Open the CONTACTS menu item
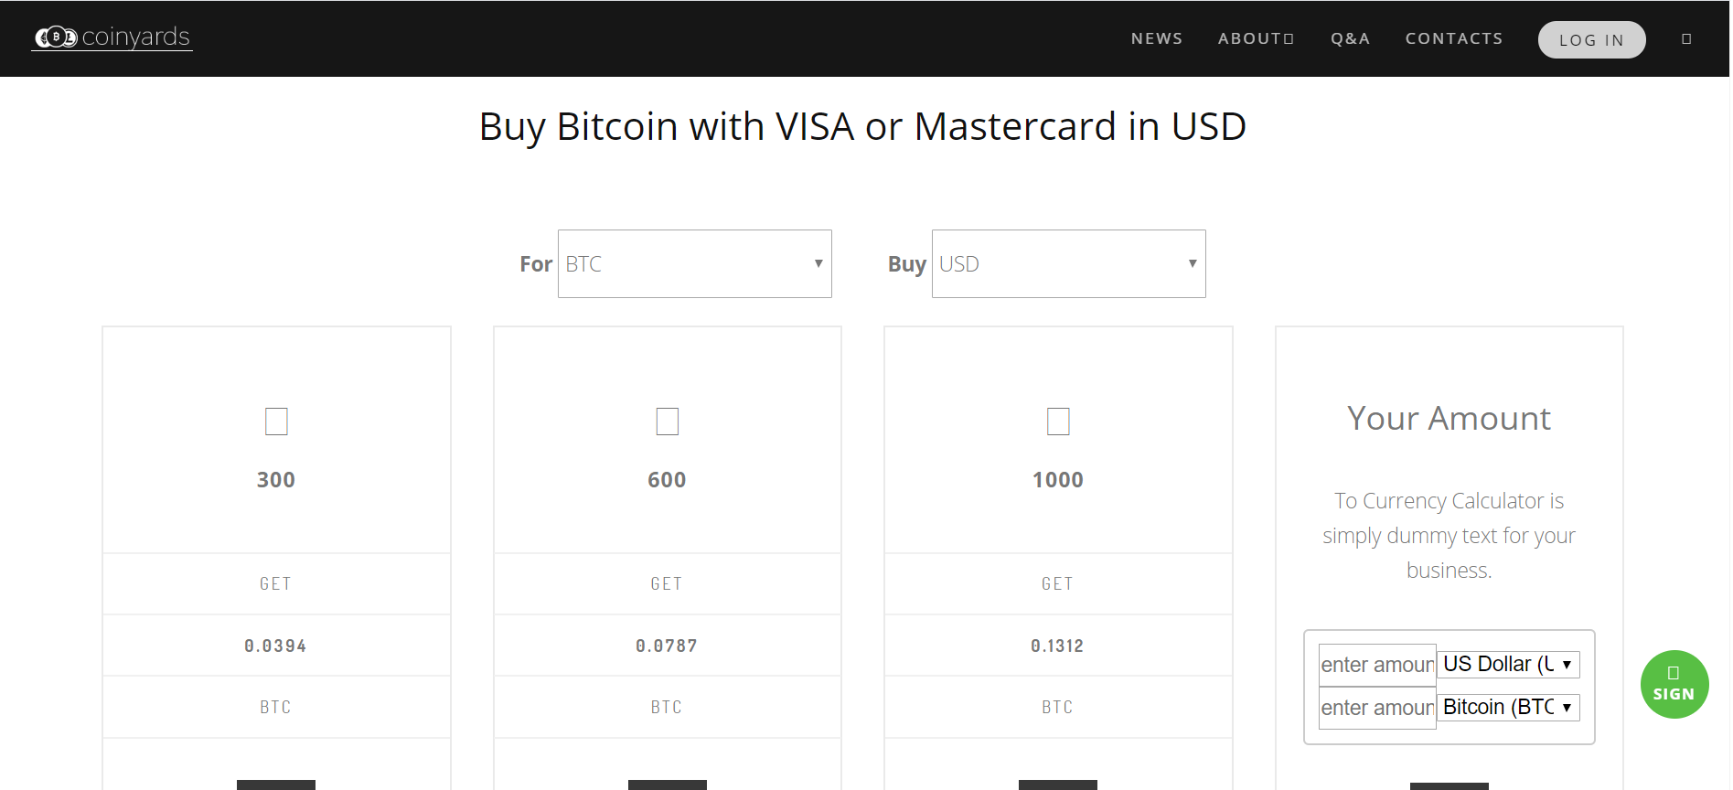 (1454, 38)
